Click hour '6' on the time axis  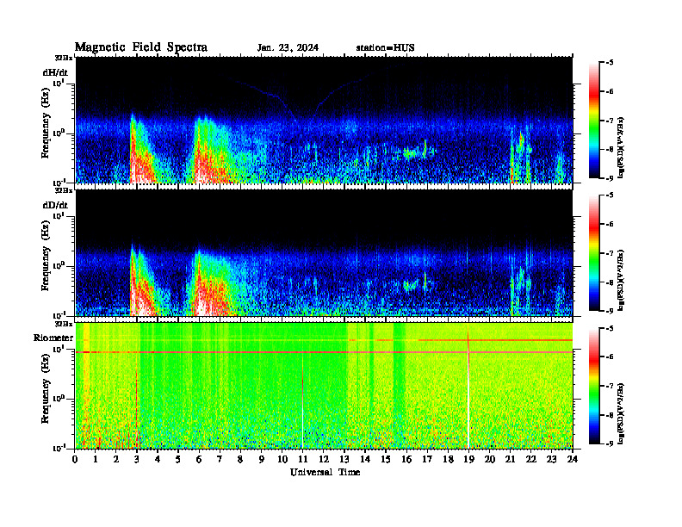(x=200, y=459)
